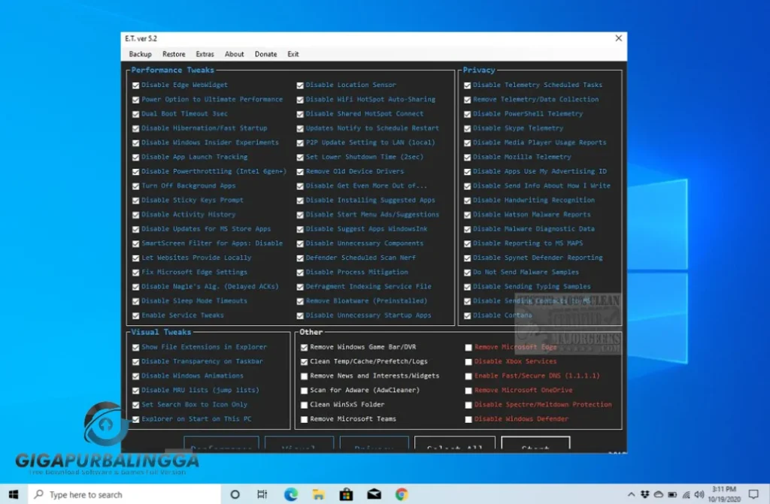This screenshot has width=770, height=504.
Task: Open the Backup menu
Action: pos(140,53)
